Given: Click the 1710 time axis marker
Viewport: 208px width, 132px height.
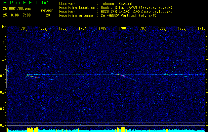Looking at the screenshot, I should click(201, 28).
